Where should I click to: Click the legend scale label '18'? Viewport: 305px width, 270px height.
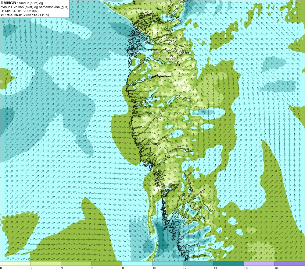[x=276, y=268]
